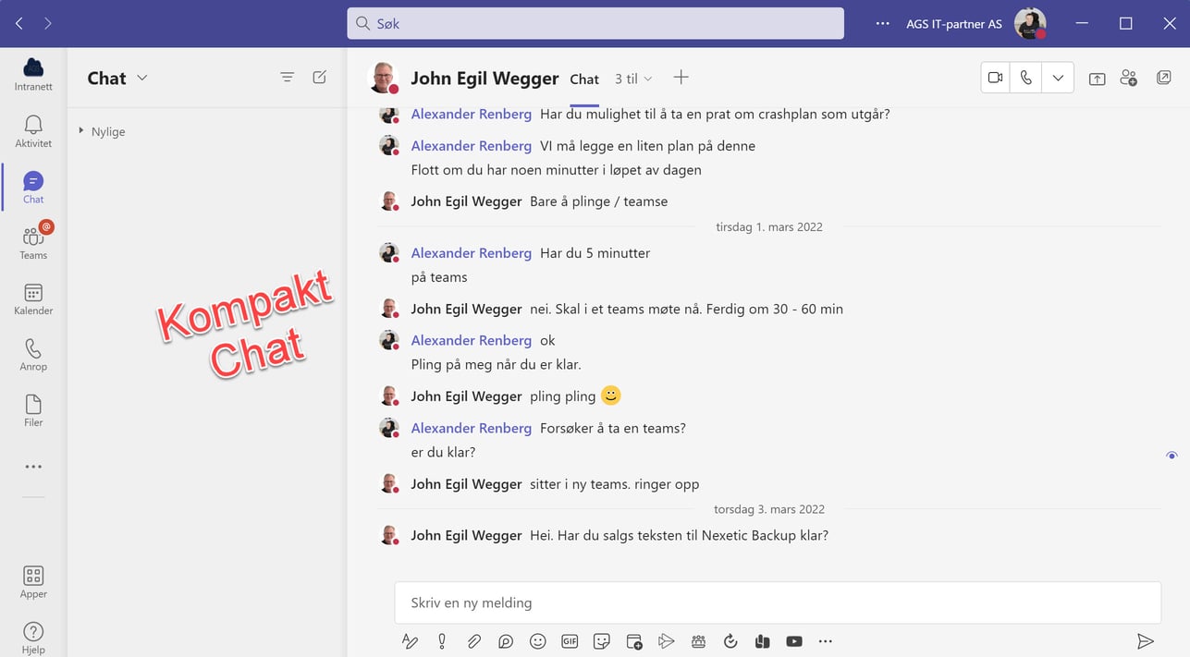Viewport: 1190px width, 657px height.
Task: Open the Apper store
Action: click(33, 582)
